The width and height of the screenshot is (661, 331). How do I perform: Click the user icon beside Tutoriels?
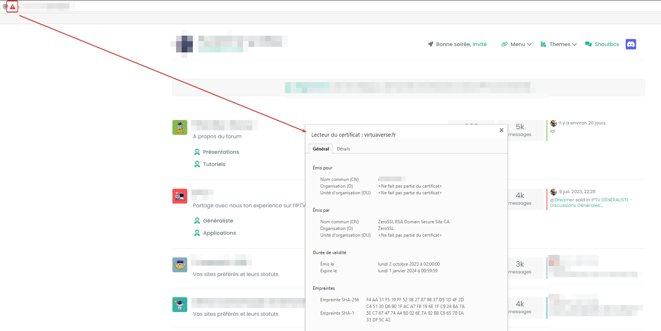(x=197, y=164)
